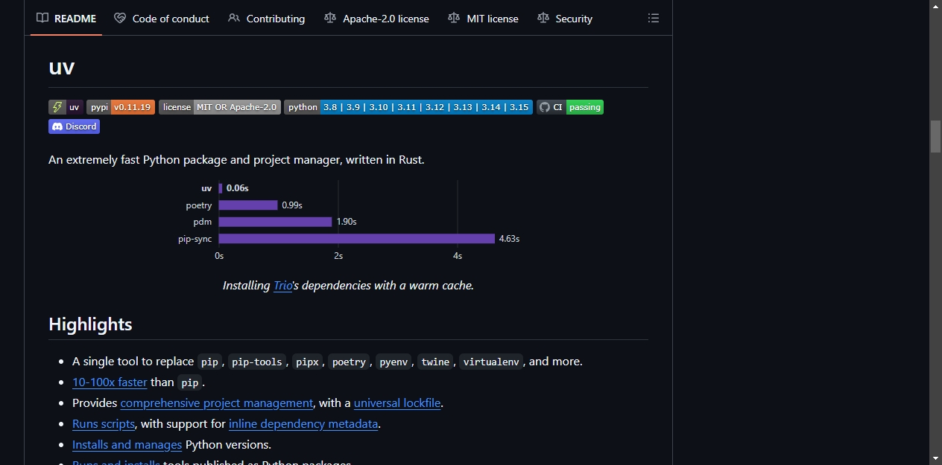The height and width of the screenshot is (465, 942).
Task: Open the Discord badge
Action: (x=74, y=126)
